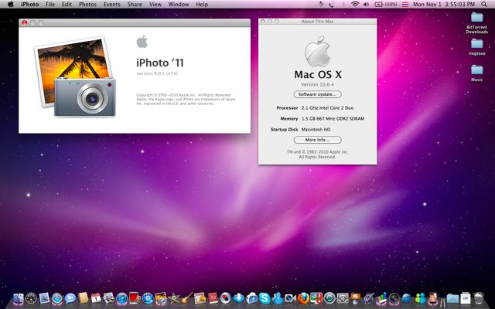495x309 pixels.
Task: Open the File menu
Action: 49,5
